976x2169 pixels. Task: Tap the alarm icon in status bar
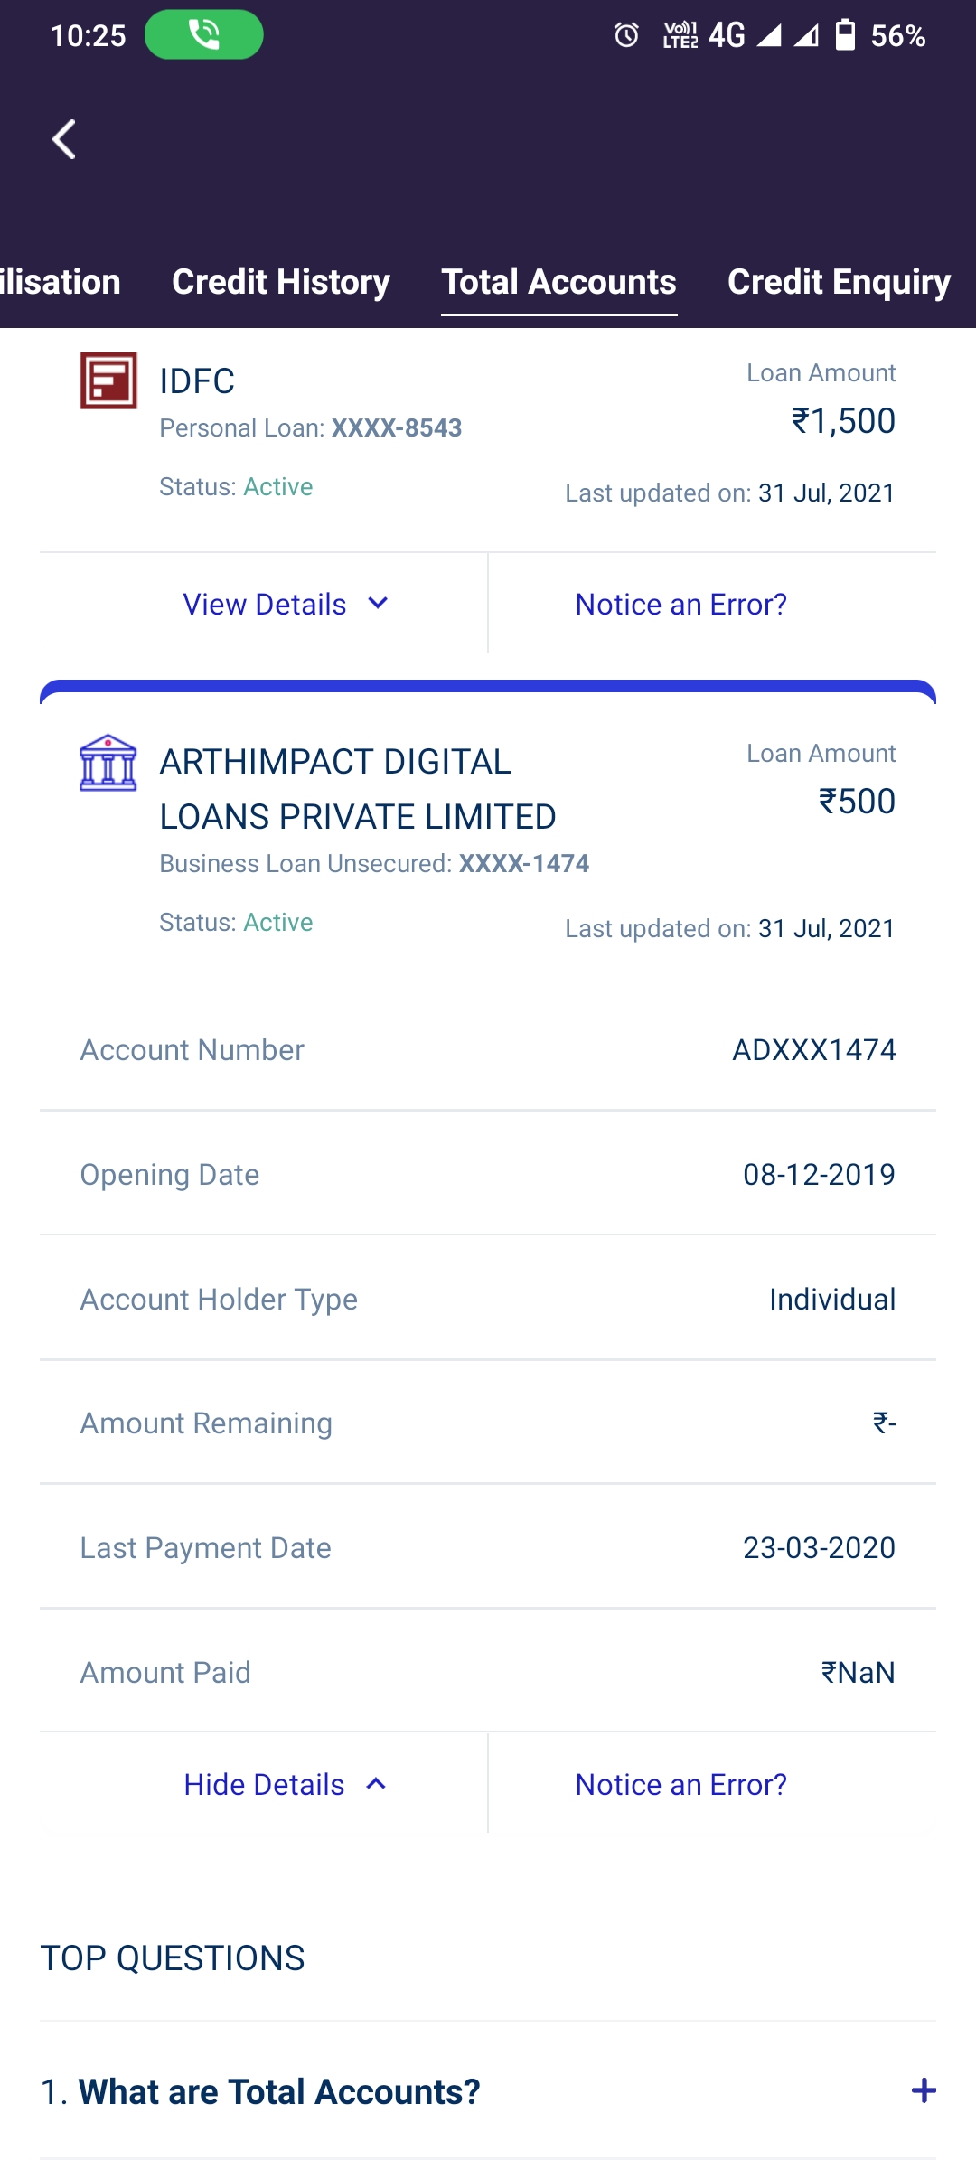click(x=626, y=35)
